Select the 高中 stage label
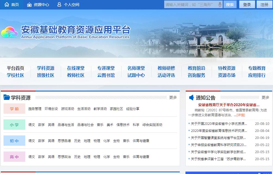 click(14, 157)
